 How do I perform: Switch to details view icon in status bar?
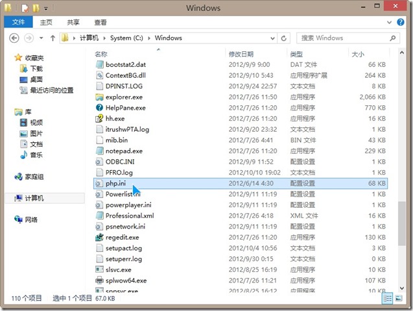pyautogui.click(x=388, y=298)
